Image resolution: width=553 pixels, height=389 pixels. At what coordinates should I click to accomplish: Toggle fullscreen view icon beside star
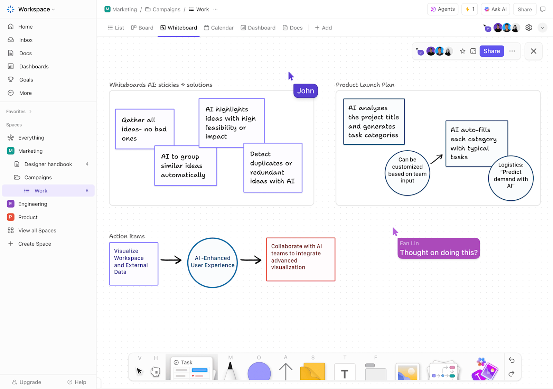tap(474, 51)
